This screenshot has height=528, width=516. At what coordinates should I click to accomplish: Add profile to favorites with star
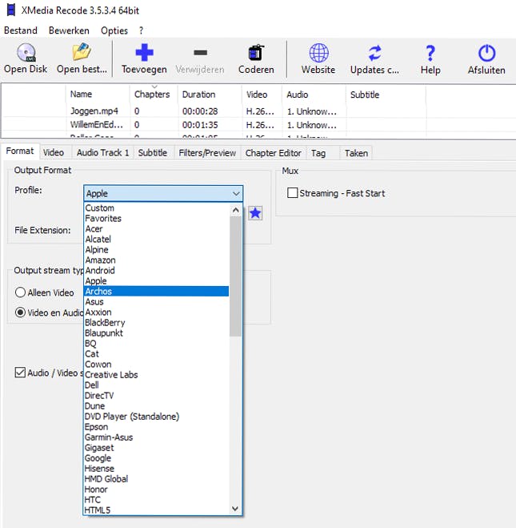tap(255, 213)
